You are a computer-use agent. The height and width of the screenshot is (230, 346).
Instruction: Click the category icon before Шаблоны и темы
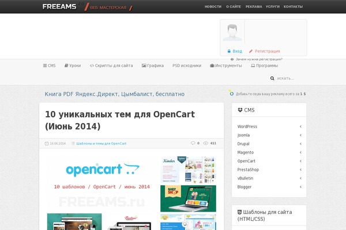pos(73,144)
